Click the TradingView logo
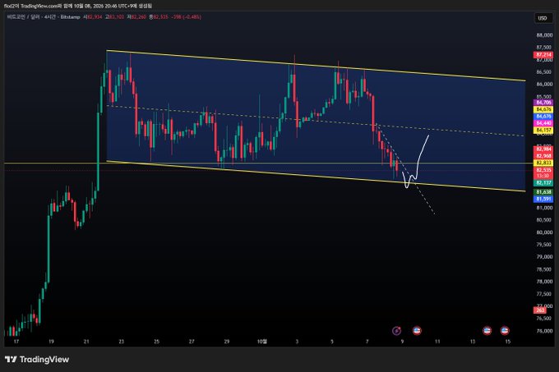This screenshot has width=559, height=372. pos(37,359)
